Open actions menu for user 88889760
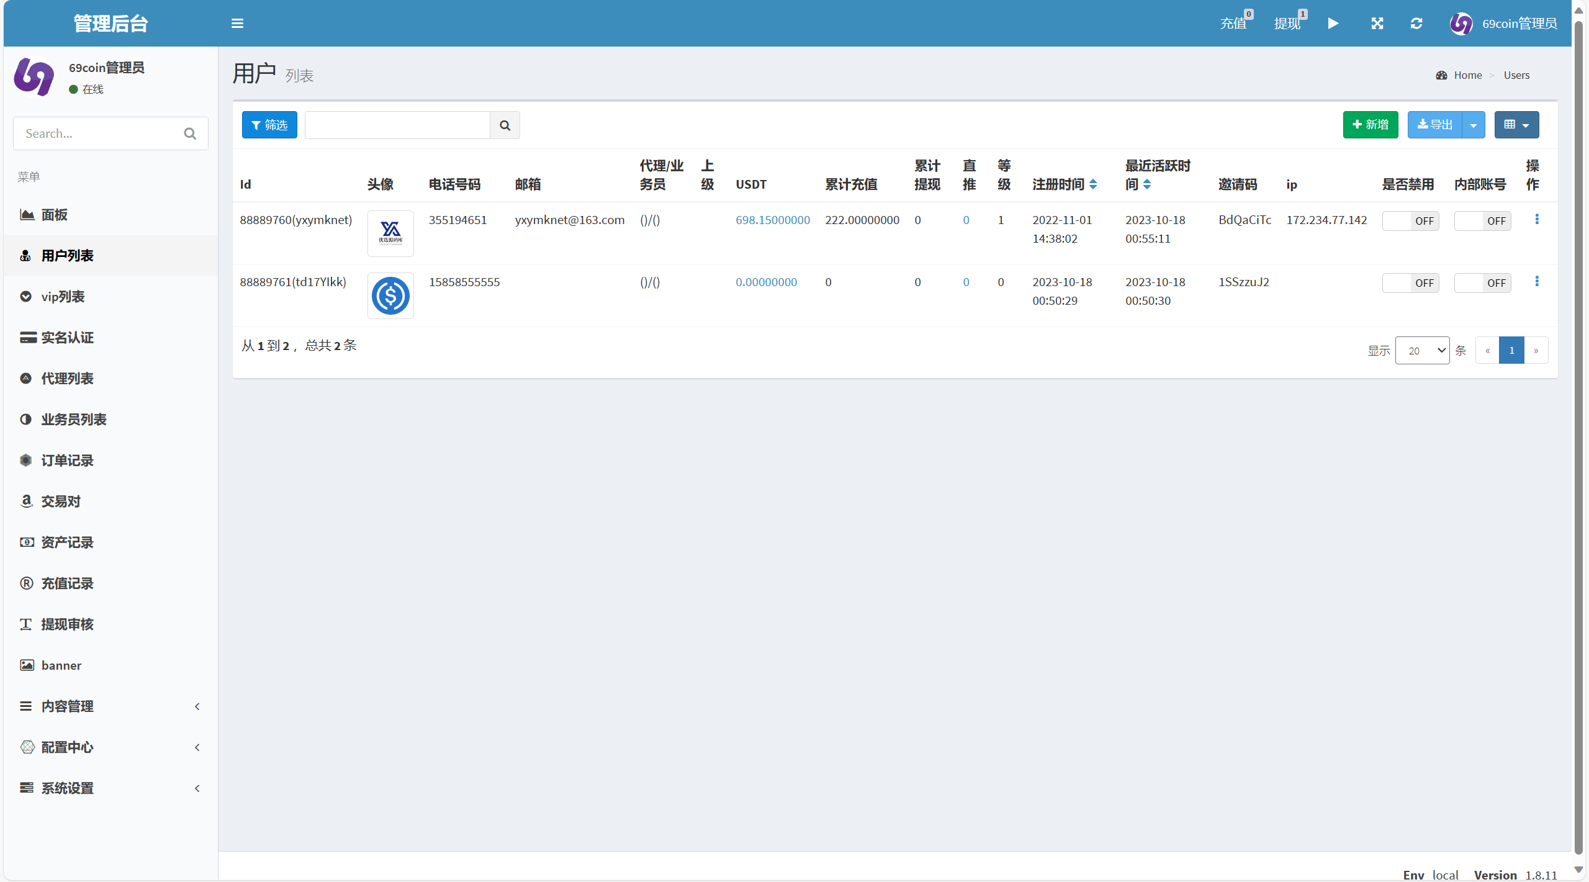The image size is (1589, 882). (1537, 219)
